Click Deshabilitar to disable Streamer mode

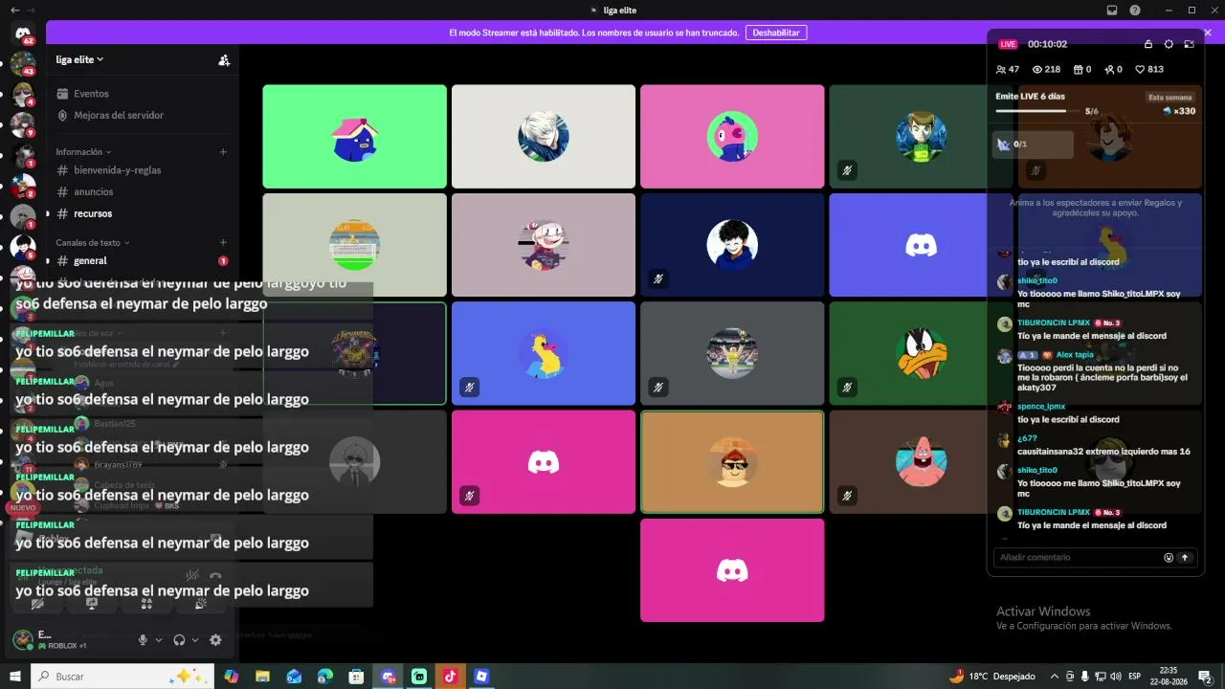(776, 33)
